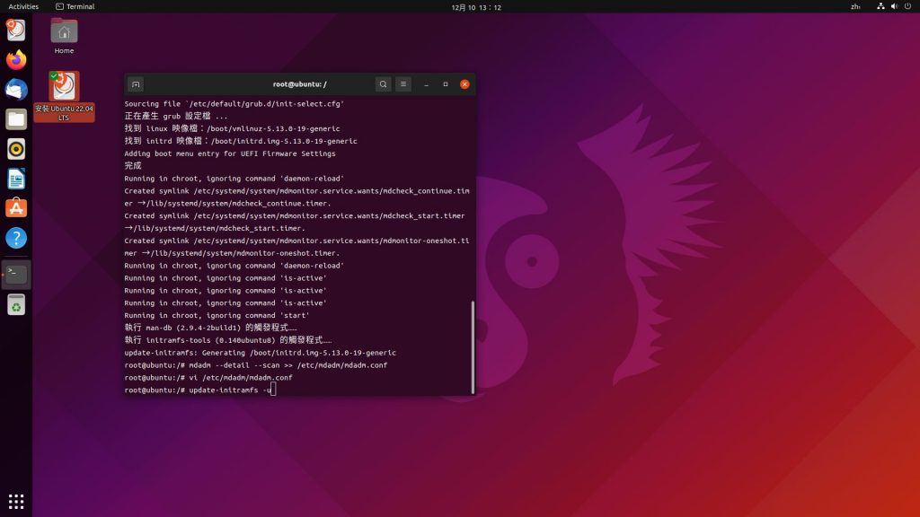The height and width of the screenshot is (517, 920).
Task: Click the volume icon in the top bar
Action: (x=894, y=6)
